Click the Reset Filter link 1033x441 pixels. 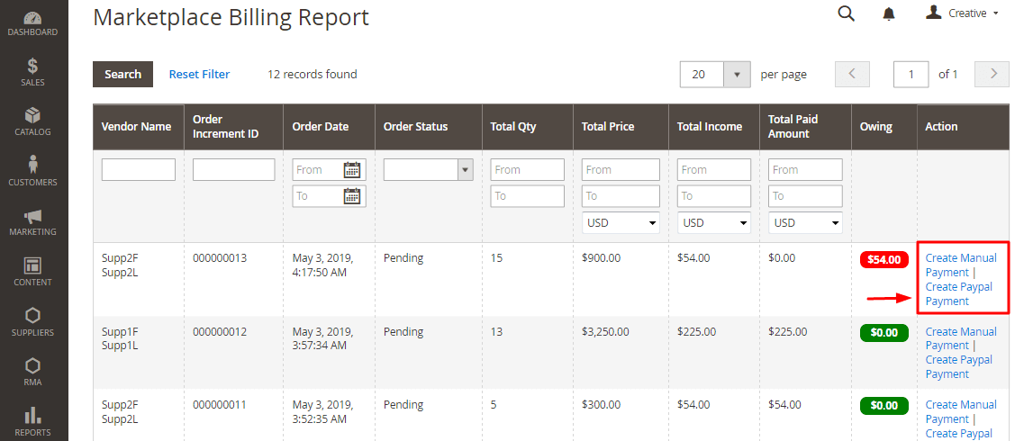pyautogui.click(x=199, y=75)
